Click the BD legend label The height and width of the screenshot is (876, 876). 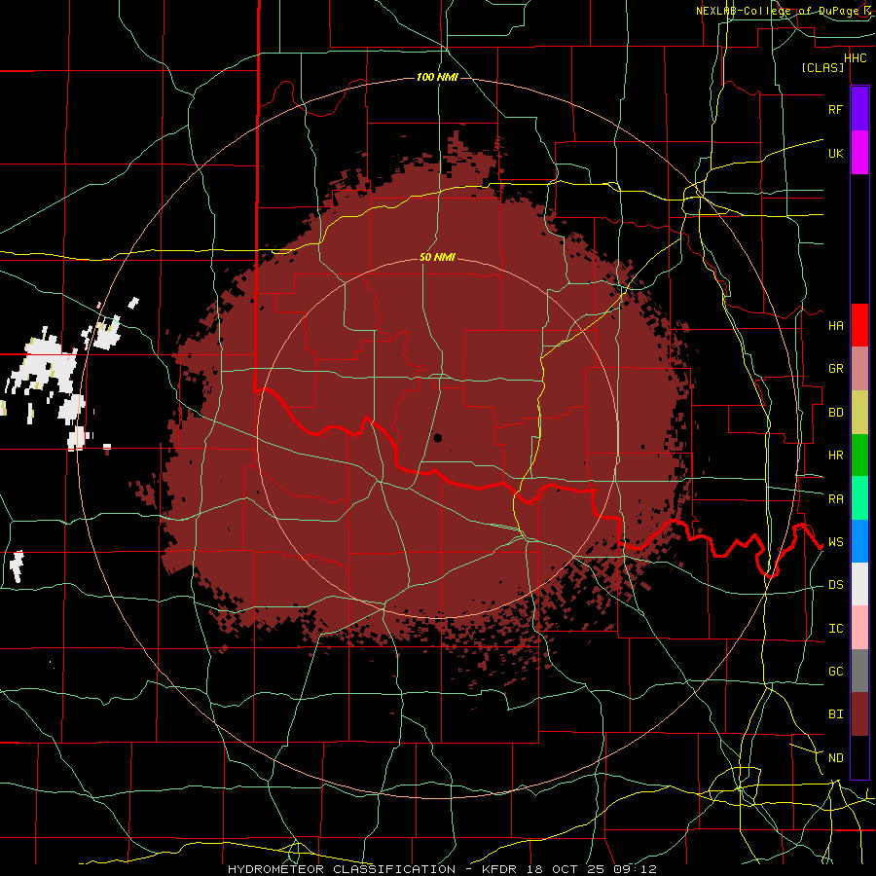coord(835,413)
